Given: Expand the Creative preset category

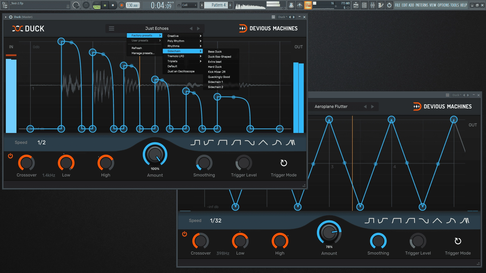Looking at the screenshot, I should click(183, 36).
